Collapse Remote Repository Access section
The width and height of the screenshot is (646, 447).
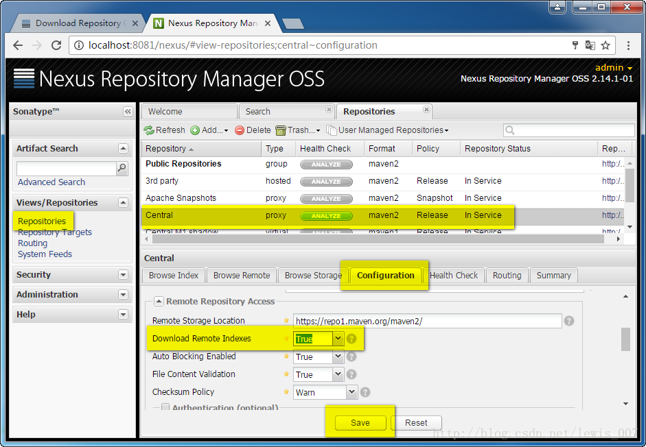point(159,302)
